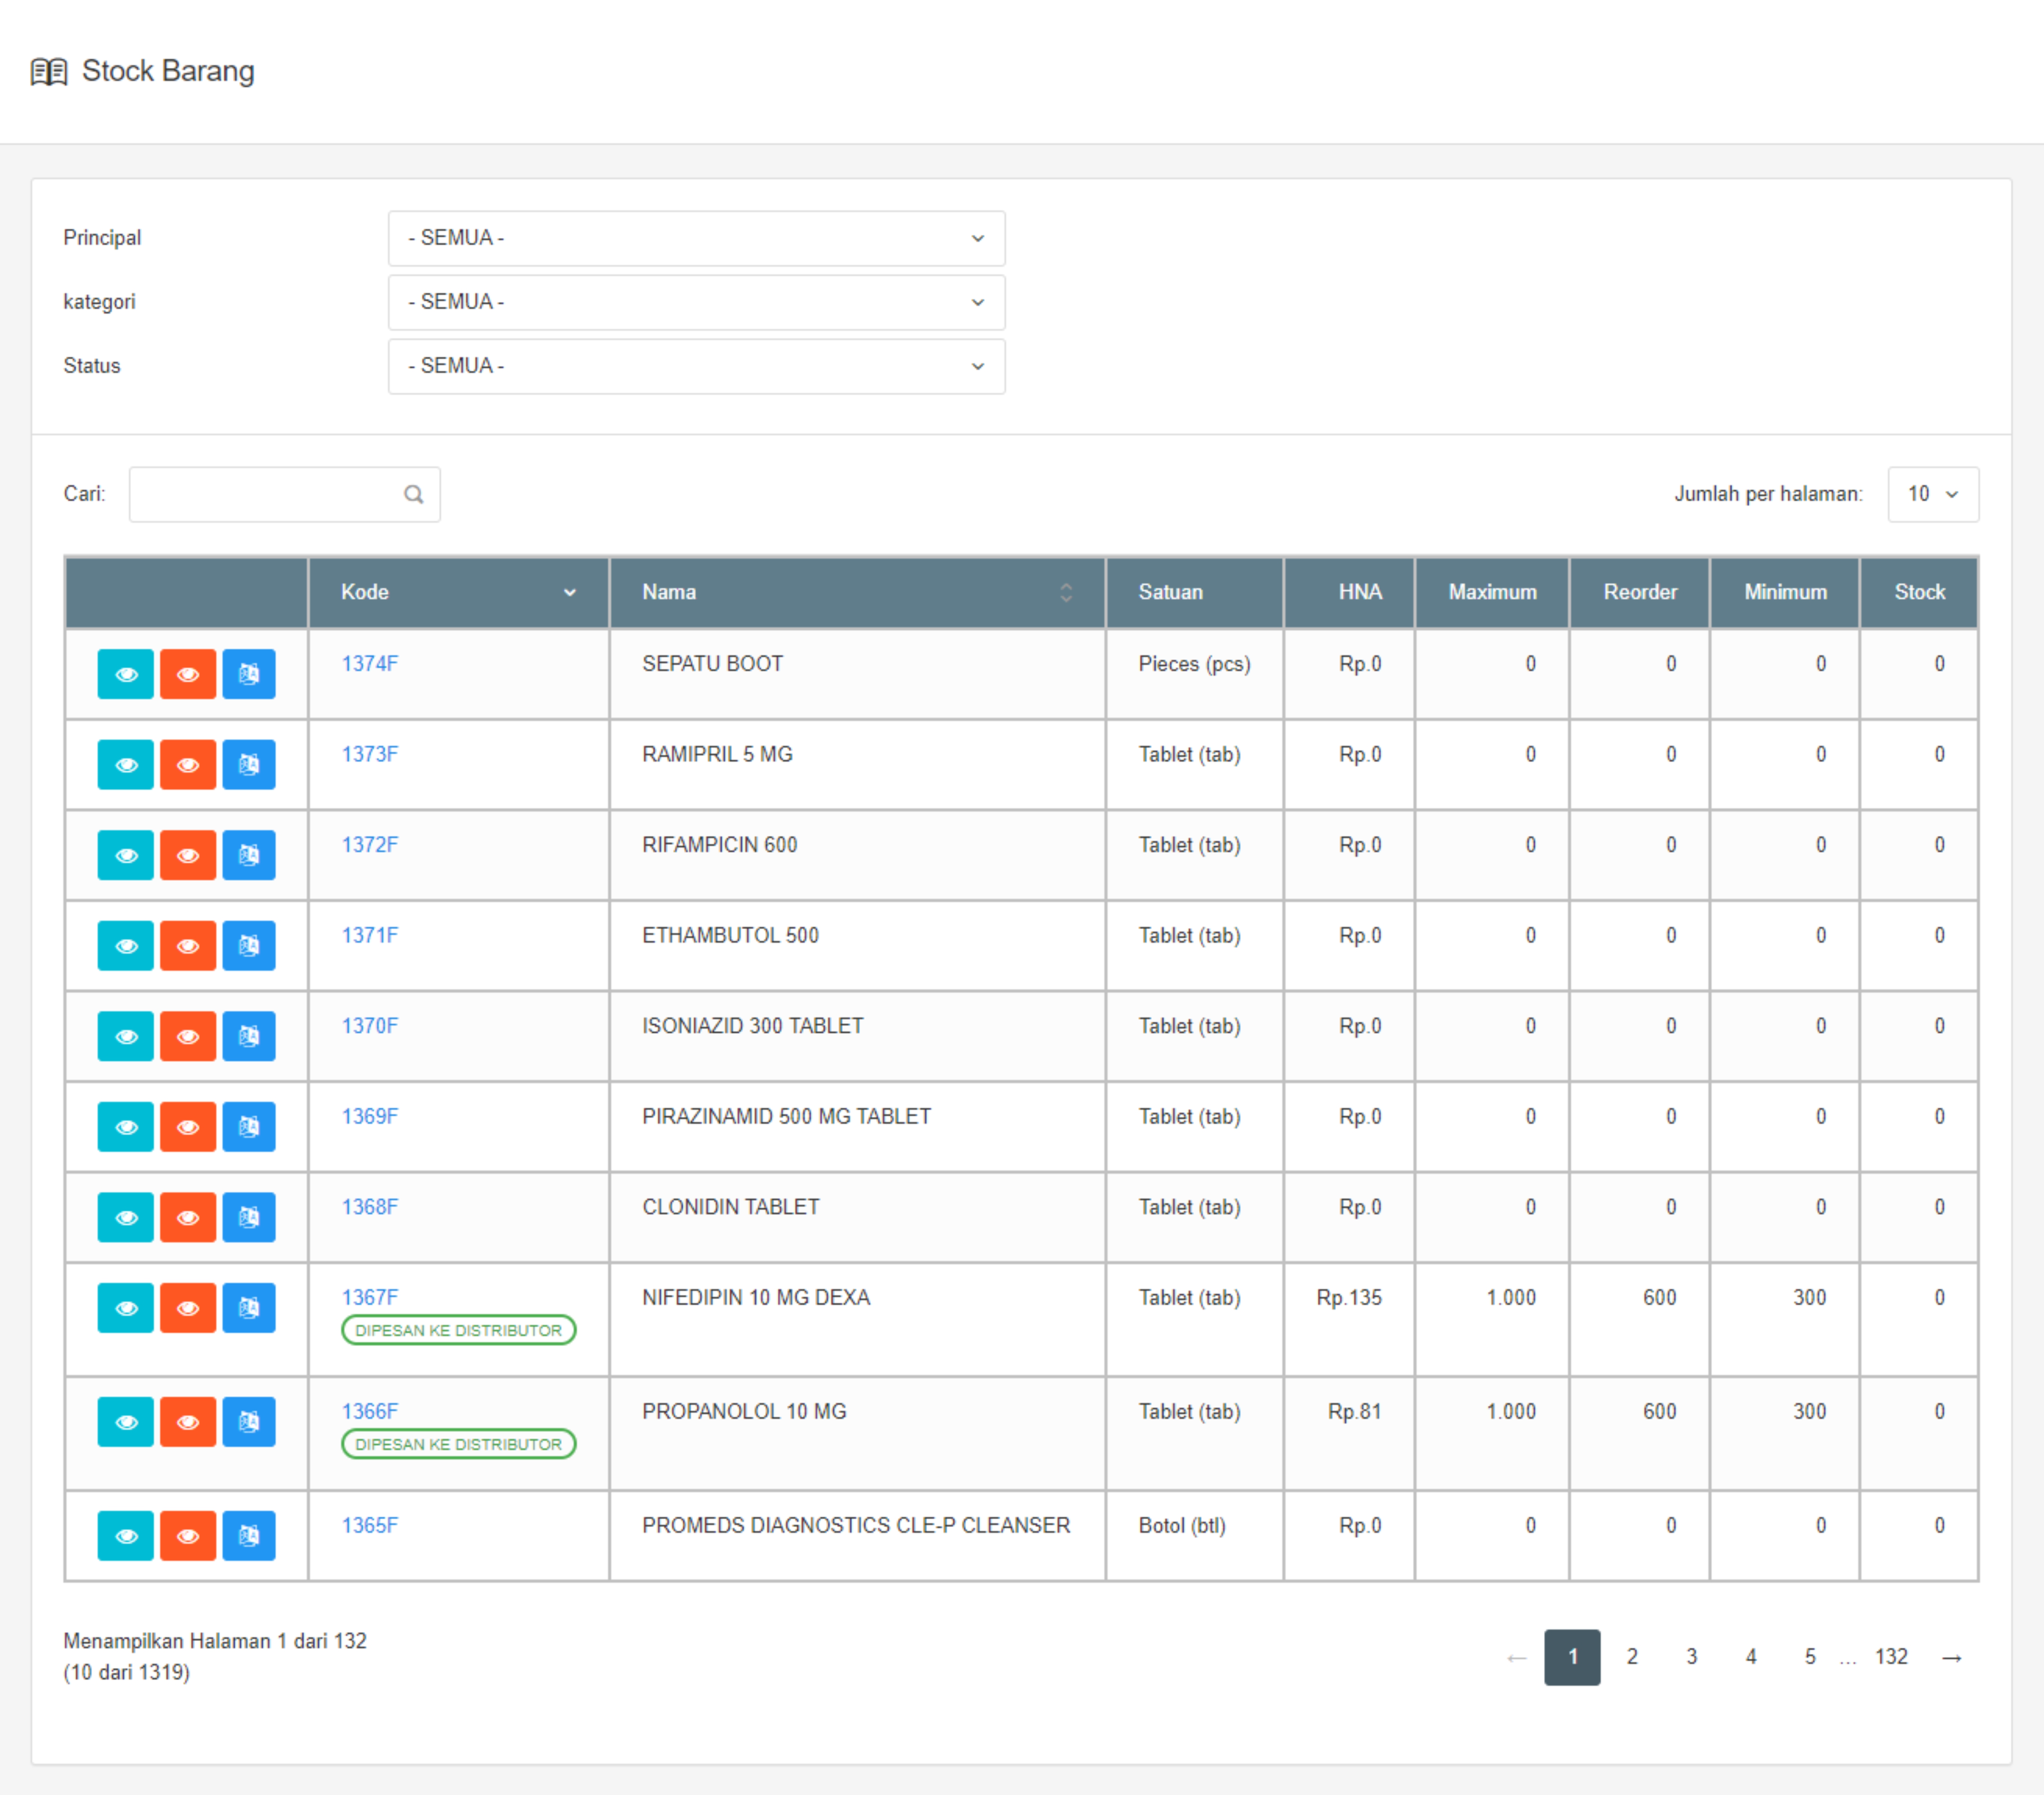Click cyan eye icon for PROPANOLOL 10 MG
The height and width of the screenshot is (1795, 2044).
(125, 1422)
